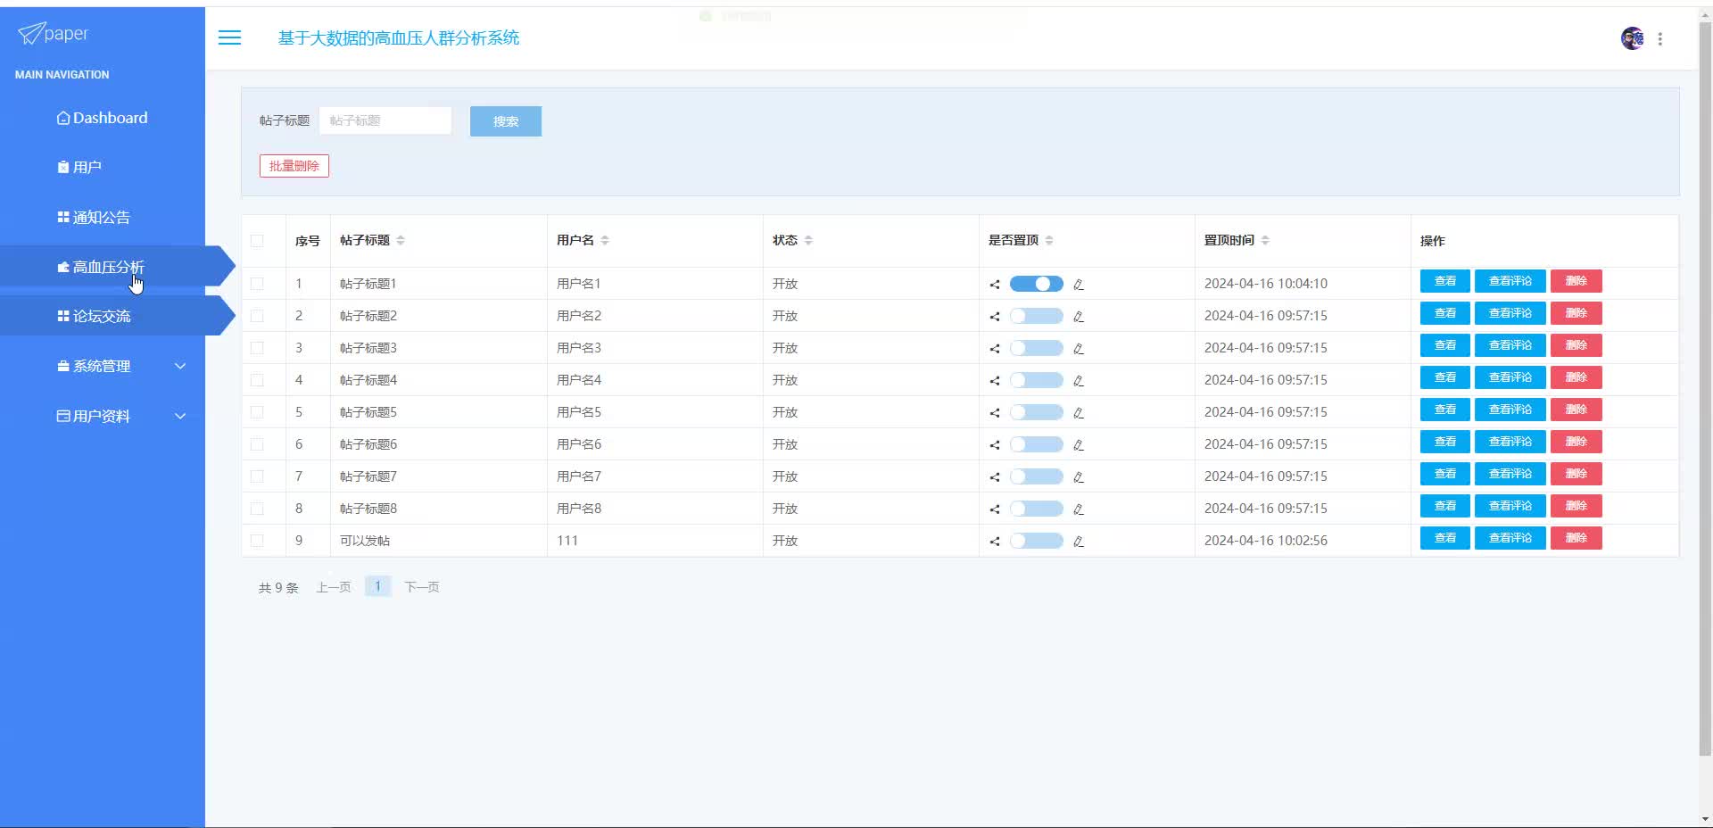Sort by 置顶时间 column arrows
This screenshot has width=1713, height=828.
tap(1265, 240)
